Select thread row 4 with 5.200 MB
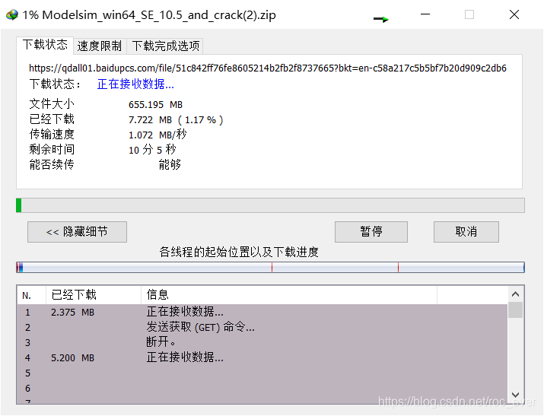Viewport: 544px width, 416px height. (262, 357)
